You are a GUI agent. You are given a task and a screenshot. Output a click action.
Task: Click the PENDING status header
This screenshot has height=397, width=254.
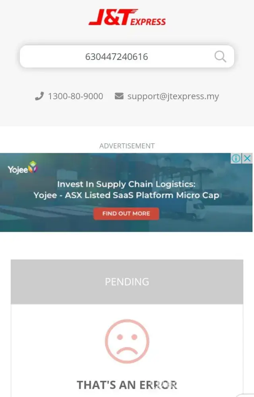tap(127, 282)
